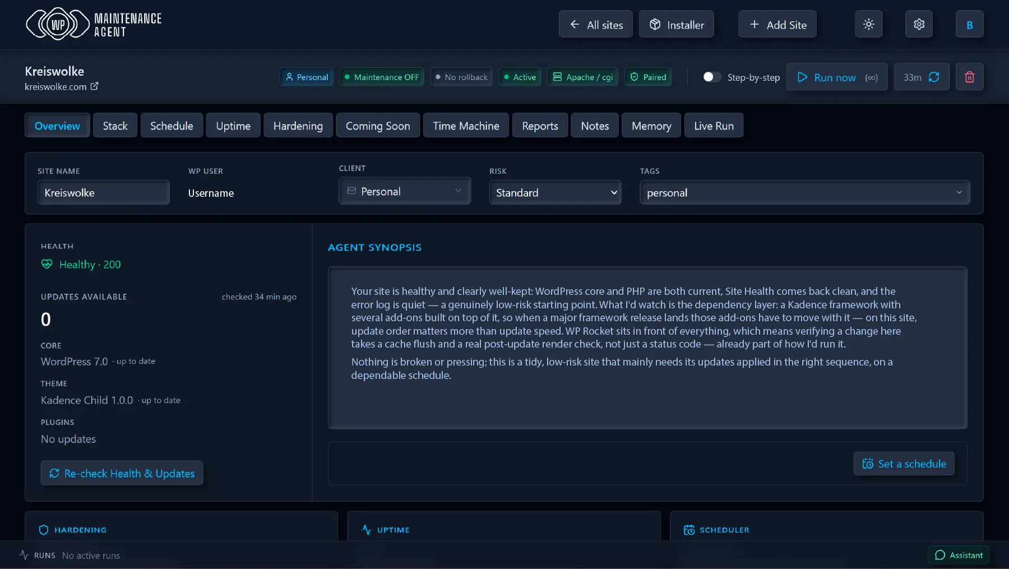Screen dimensions: 1009x569
Task: Switch to the Overview tab
Action: (x=57, y=126)
